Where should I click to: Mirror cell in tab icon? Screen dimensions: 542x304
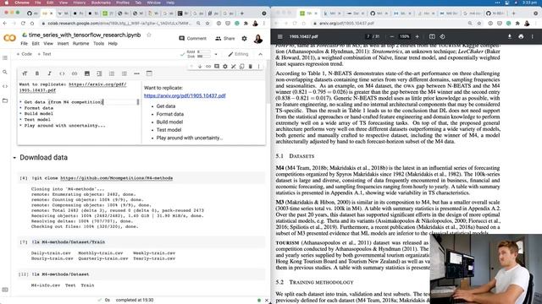[242, 66]
